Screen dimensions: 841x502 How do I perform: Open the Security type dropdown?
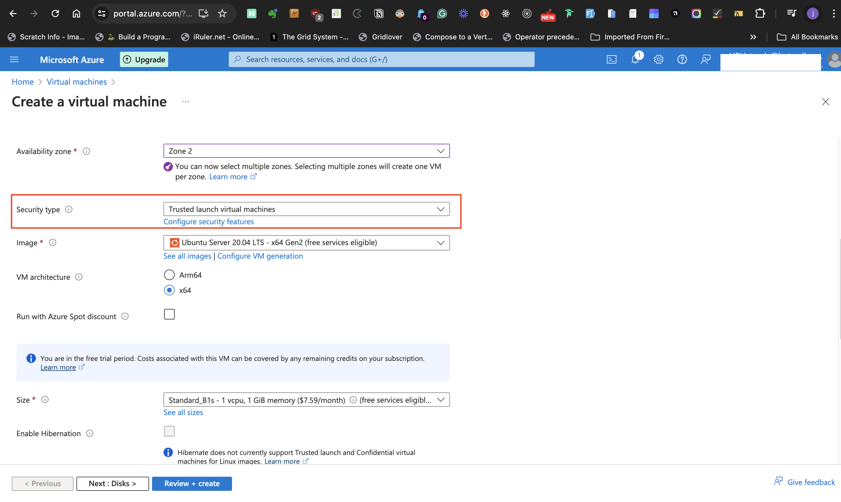tap(306, 209)
